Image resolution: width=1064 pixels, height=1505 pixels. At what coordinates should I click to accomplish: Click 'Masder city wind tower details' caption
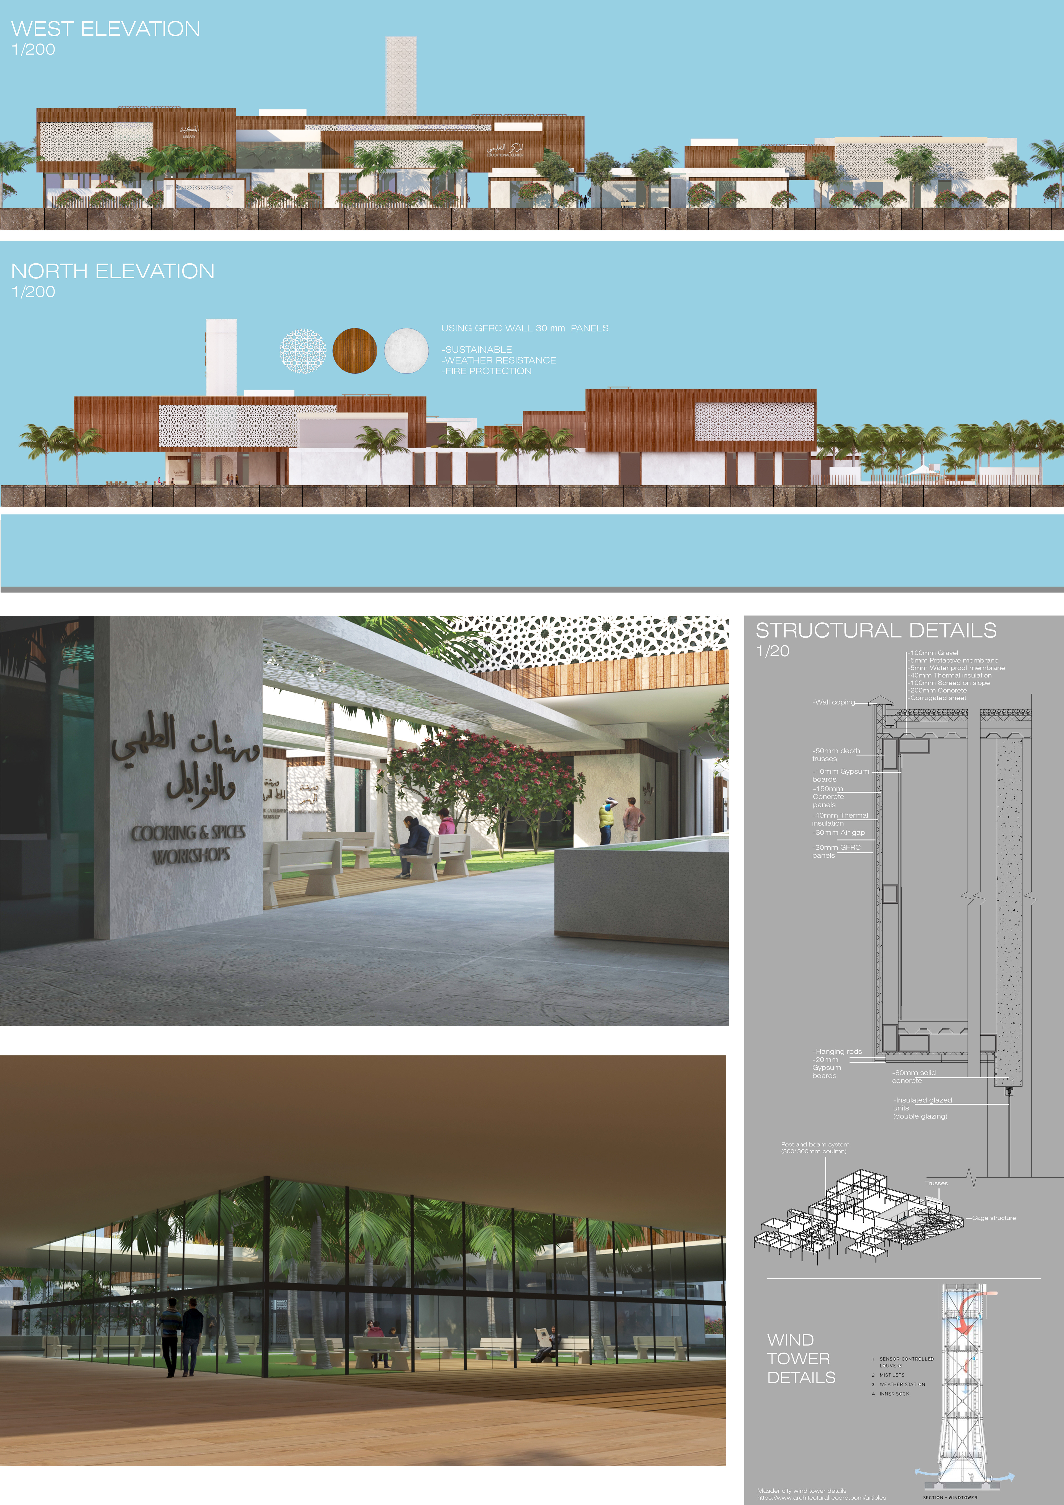tap(802, 1491)
